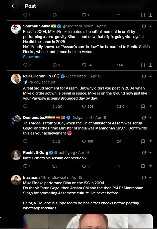Click Grok icon on ROFL Gandhi's post

pyautogui.click(x=144, y=76)
